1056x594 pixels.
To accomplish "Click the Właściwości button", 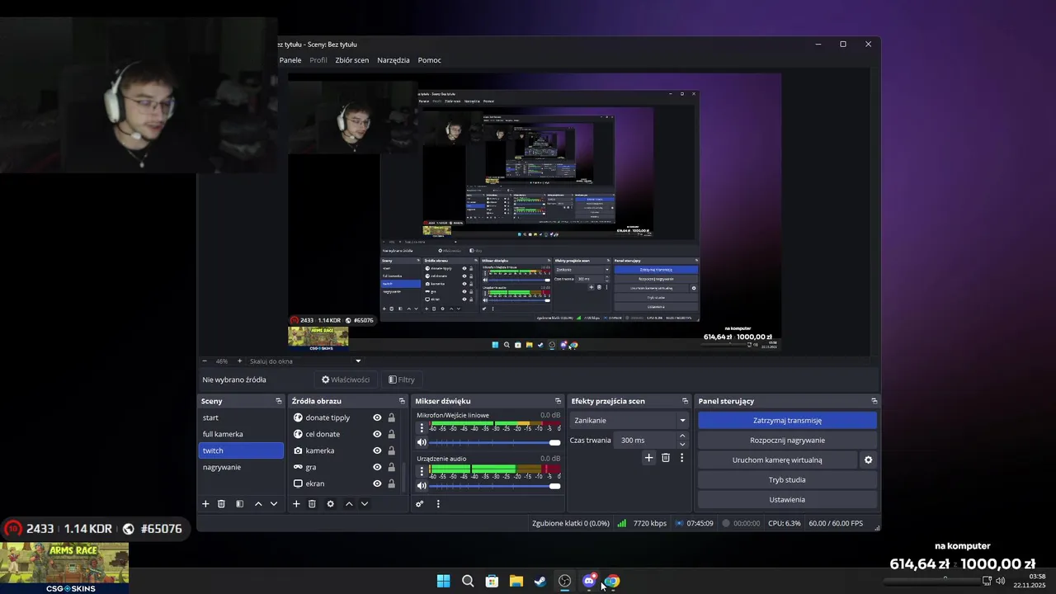I will tap(346, 379).
